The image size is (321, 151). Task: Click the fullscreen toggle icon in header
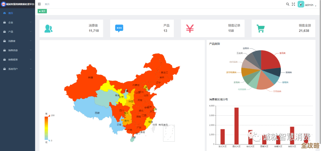coord(293,4)
